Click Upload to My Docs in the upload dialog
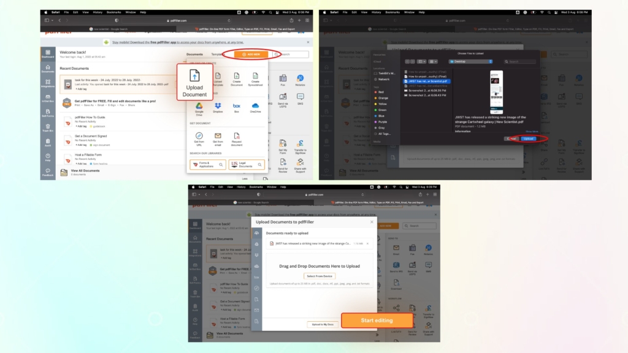This screenshot has width=628, height=353. pyautogui.click(x=323, y=324)
